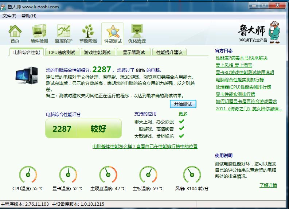Close the 鲁大师 window

(277, 5)
